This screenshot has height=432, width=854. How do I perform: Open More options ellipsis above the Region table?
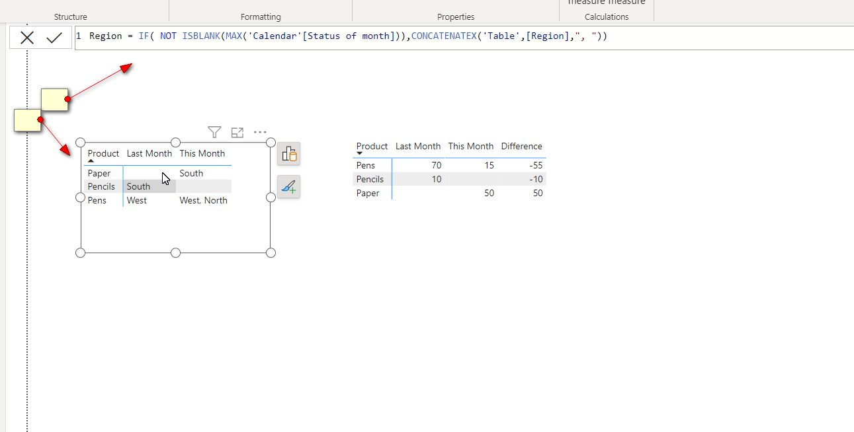[x=260, y=132]
